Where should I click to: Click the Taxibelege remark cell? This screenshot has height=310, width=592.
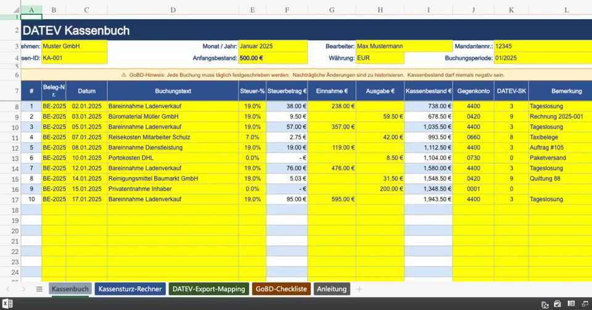pyautogui.click(x=561, y=138)
